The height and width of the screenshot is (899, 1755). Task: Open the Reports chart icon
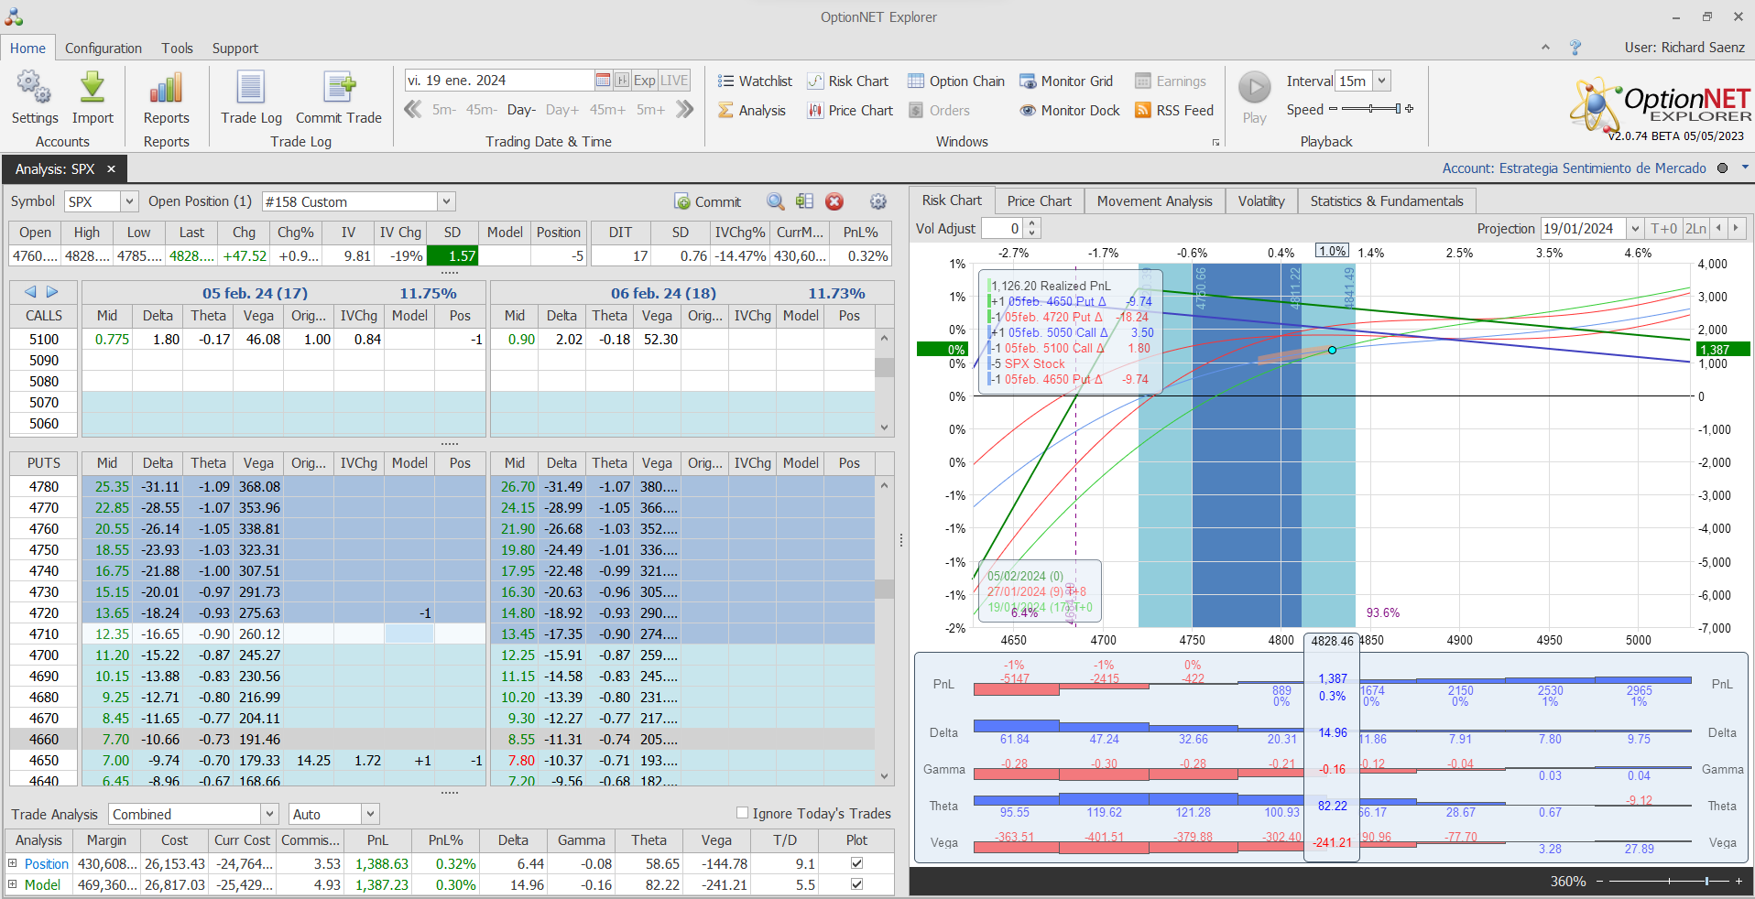coord(166,89)
